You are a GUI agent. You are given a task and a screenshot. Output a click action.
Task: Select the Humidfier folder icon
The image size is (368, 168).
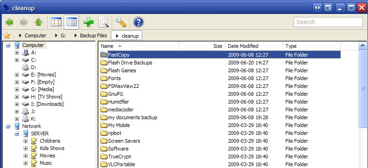pyautogui.click(x=104, y=102)
